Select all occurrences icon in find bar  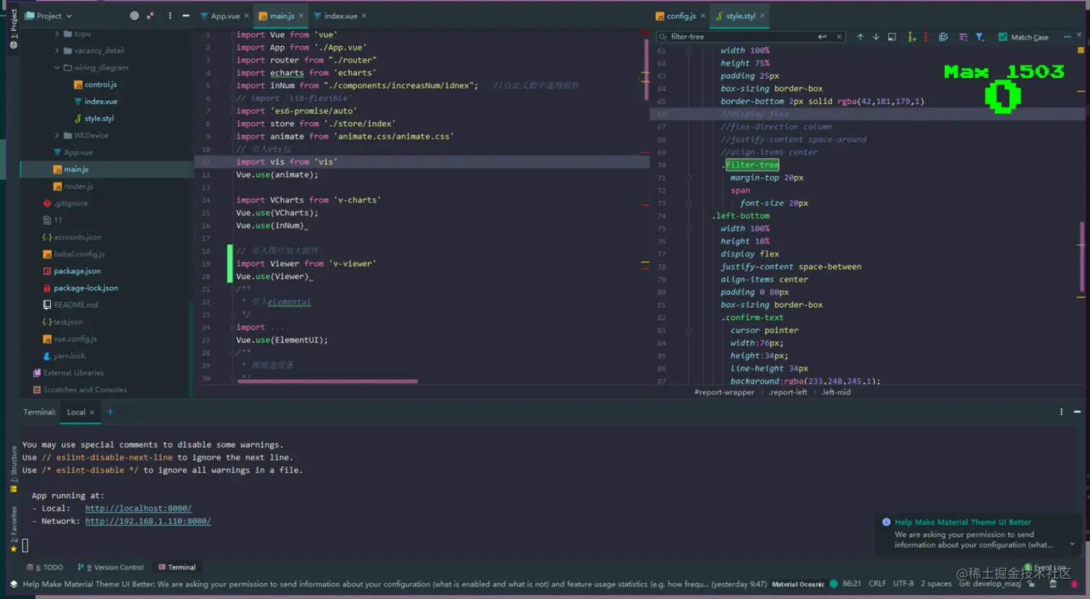pyautogui.click(x=944, y=37)
